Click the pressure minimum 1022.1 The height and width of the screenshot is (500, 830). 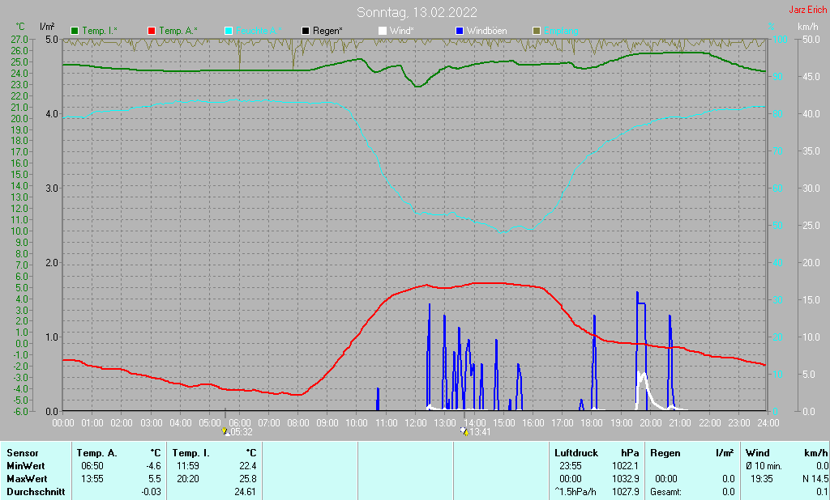tap(626, 466)
